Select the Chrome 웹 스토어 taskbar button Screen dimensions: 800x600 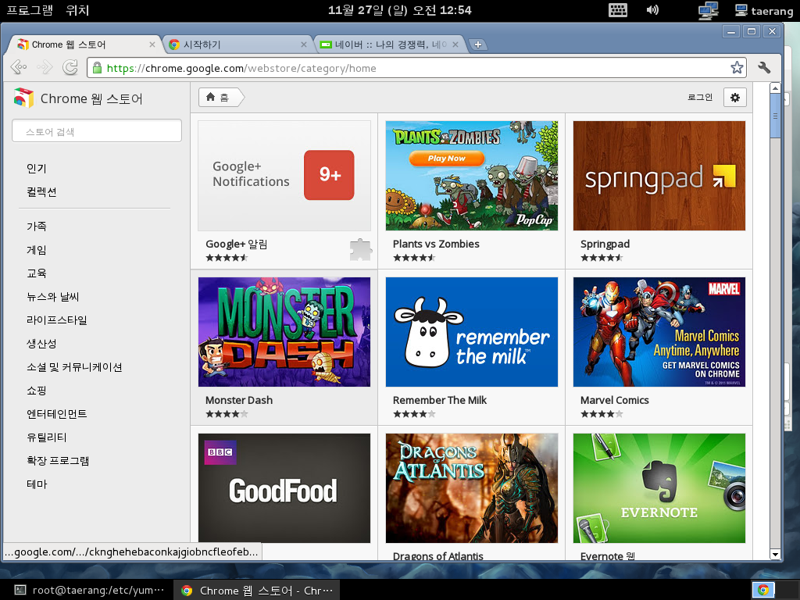(256, 590)
